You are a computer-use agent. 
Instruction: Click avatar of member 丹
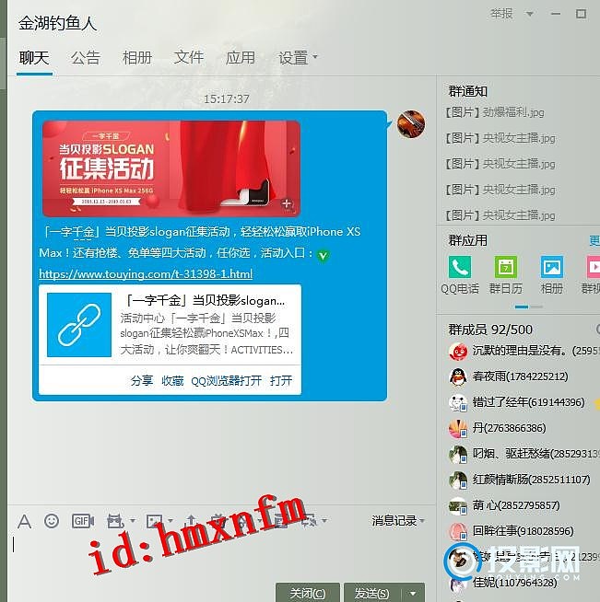(458, 428)
